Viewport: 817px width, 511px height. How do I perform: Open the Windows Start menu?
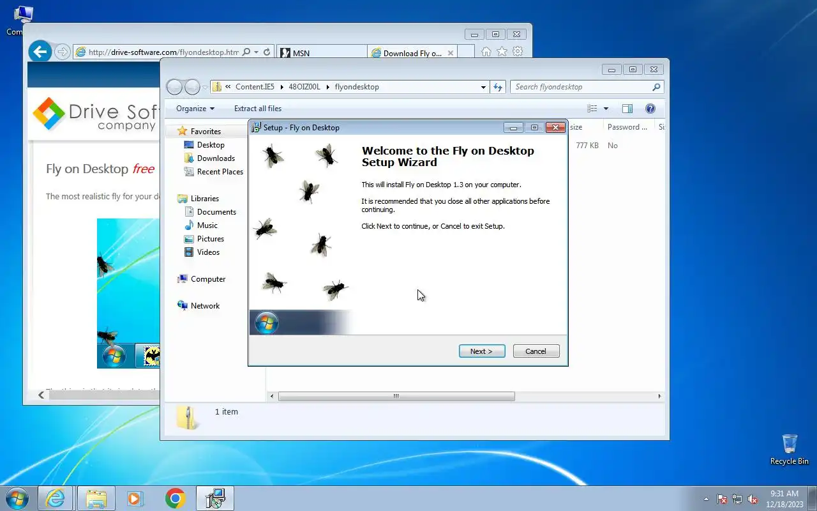pyautogui.click(x=16, y=498)
